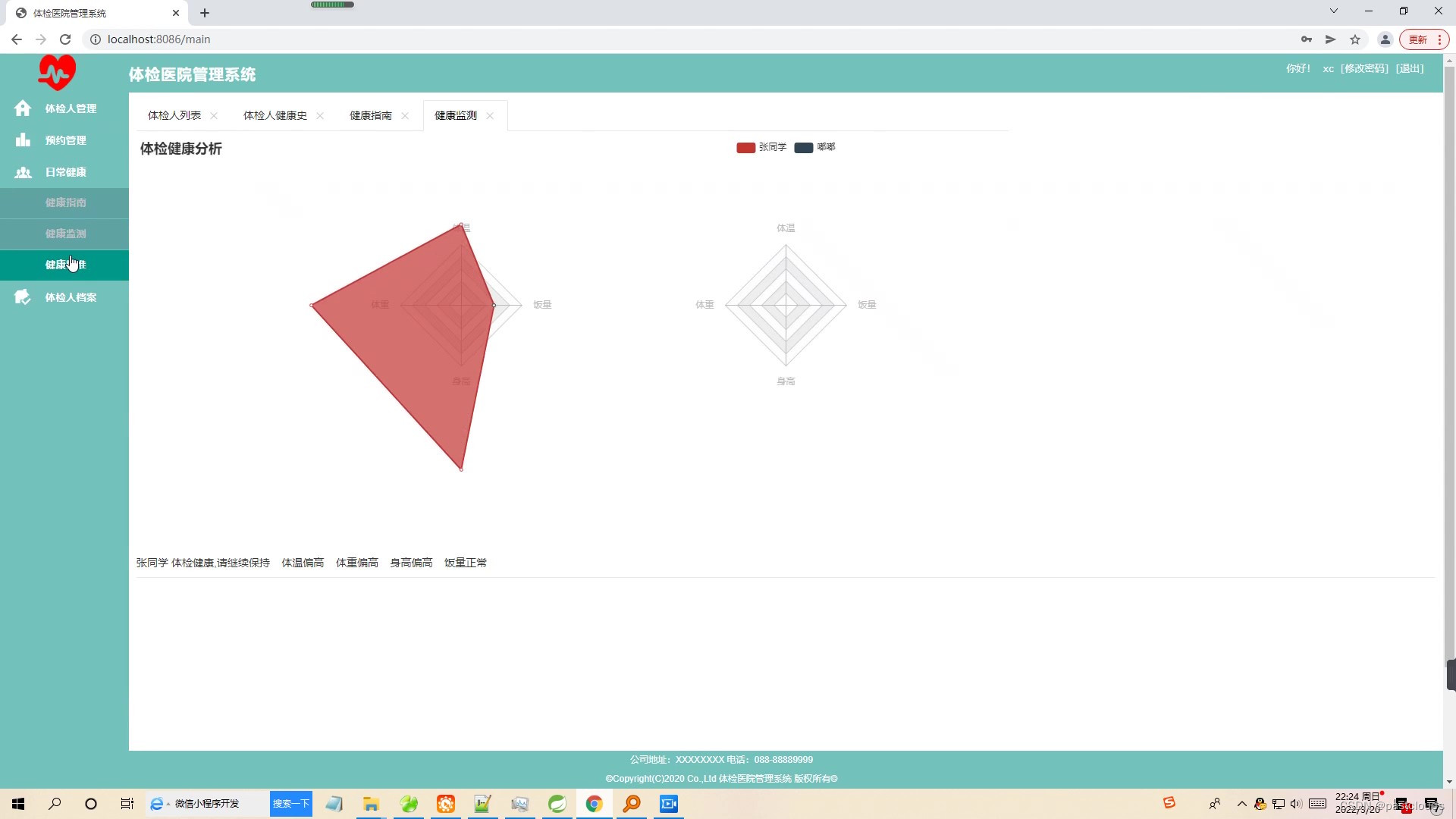Open 体检人档案 via the house-check icon
This screenshot has width=1456, height=819.
point(22,297)
